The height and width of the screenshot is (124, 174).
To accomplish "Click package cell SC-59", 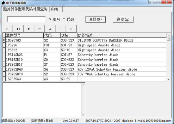I will [x=69, y=79].
